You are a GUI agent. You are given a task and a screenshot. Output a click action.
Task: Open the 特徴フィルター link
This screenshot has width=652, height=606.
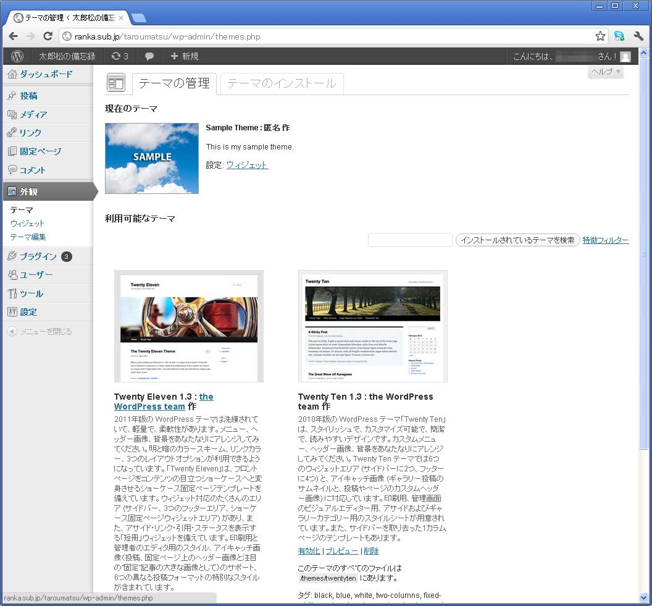tap(606, 240)
